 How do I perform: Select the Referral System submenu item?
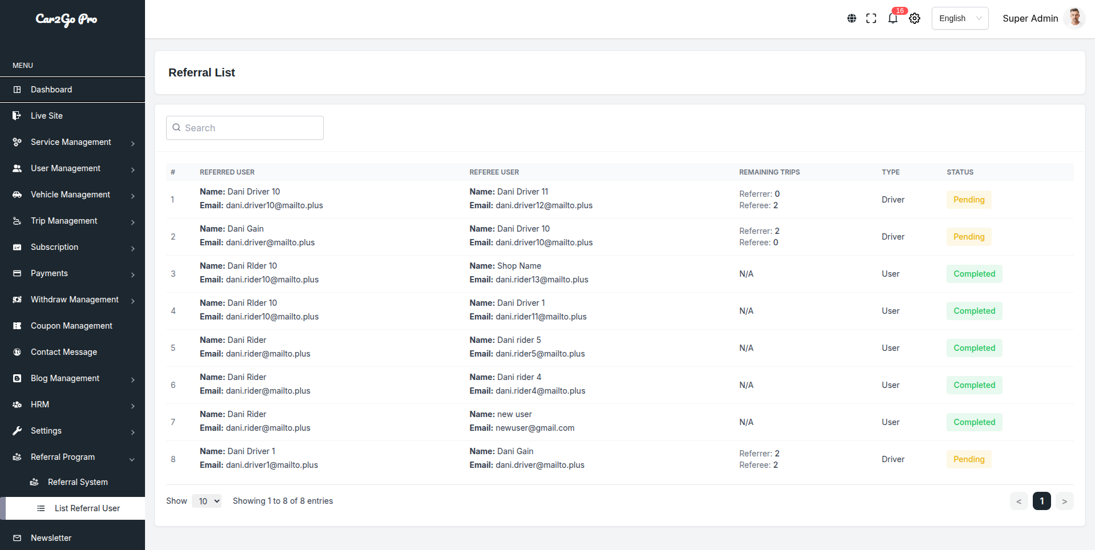[78, 482]
